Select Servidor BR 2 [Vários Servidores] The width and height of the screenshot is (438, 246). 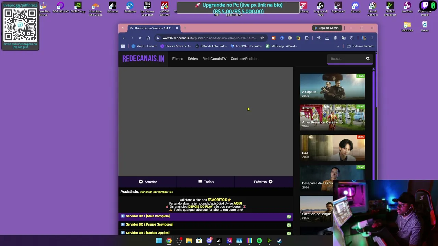pyautogui.click(x=206, y=224)
